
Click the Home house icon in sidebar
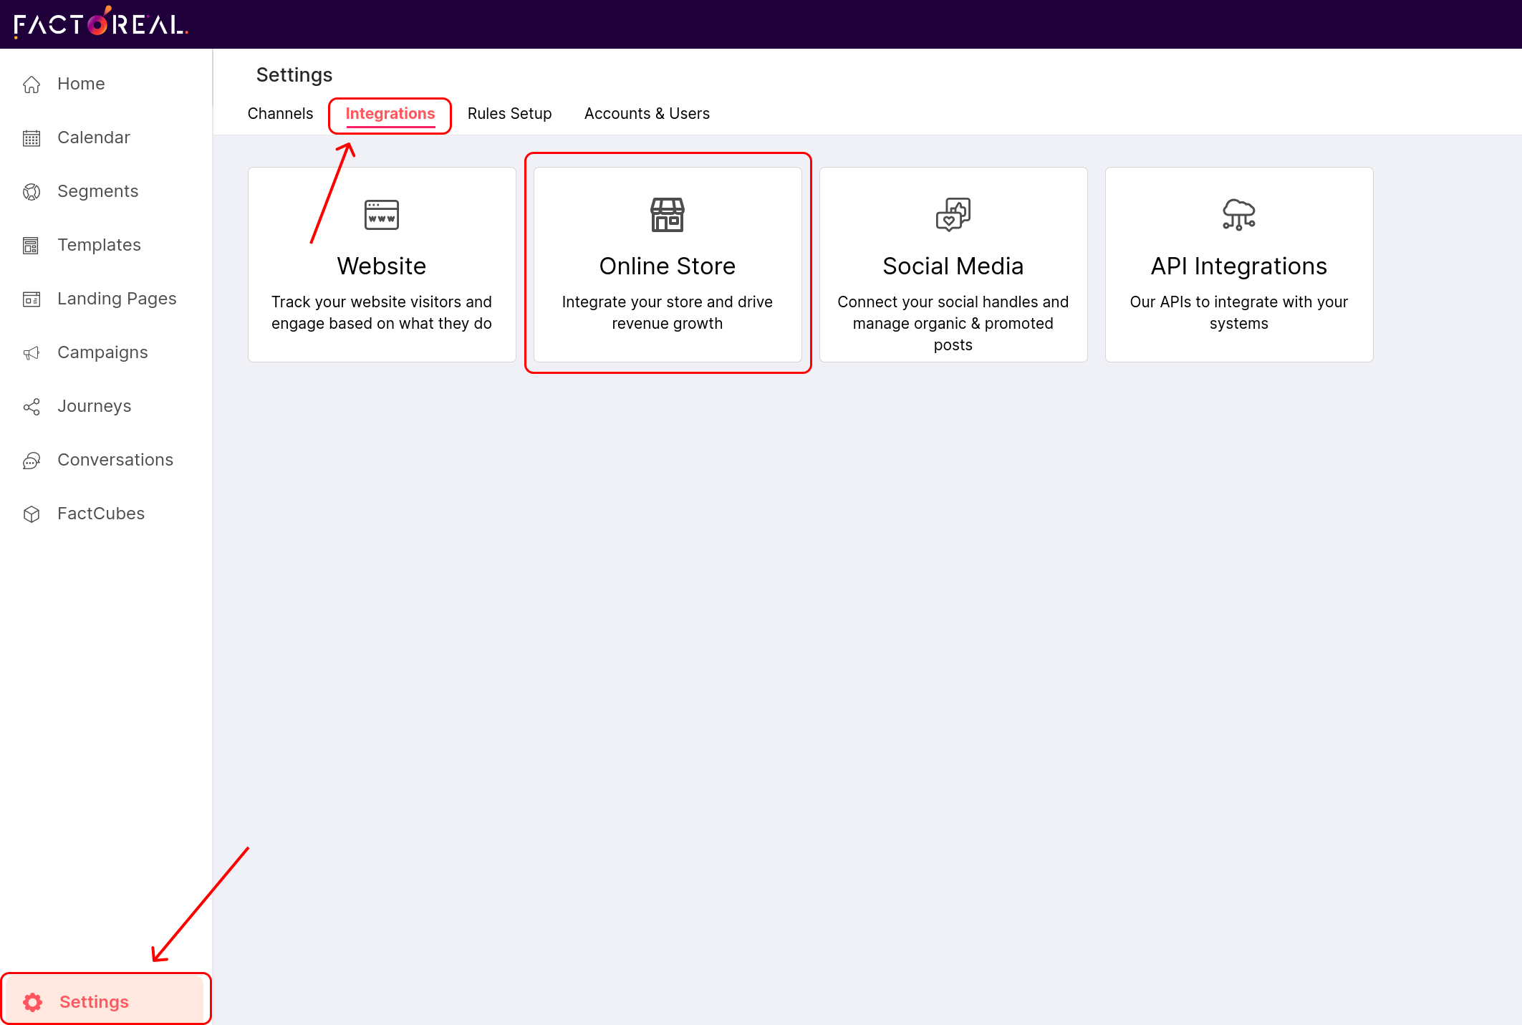[32, 85]
